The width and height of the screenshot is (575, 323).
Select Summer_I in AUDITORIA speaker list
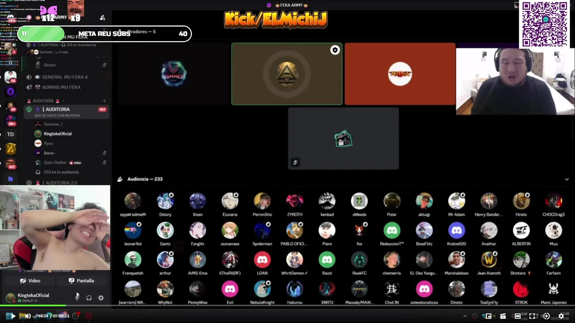53,124
